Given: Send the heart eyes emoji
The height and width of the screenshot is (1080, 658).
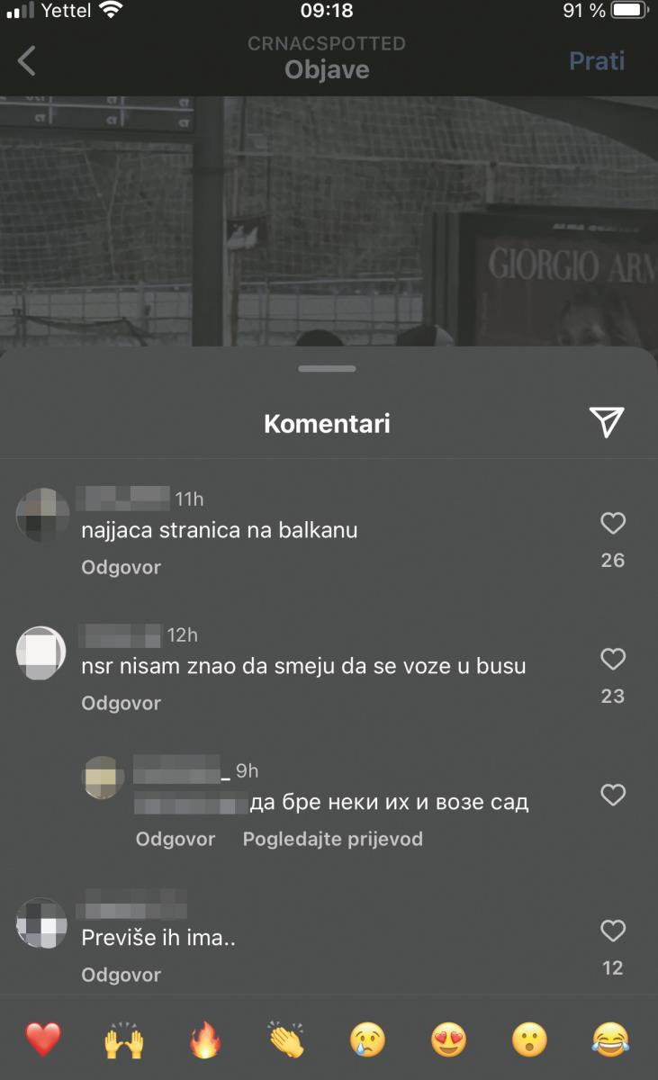Looking at the screenshot, I should 449,1039.
